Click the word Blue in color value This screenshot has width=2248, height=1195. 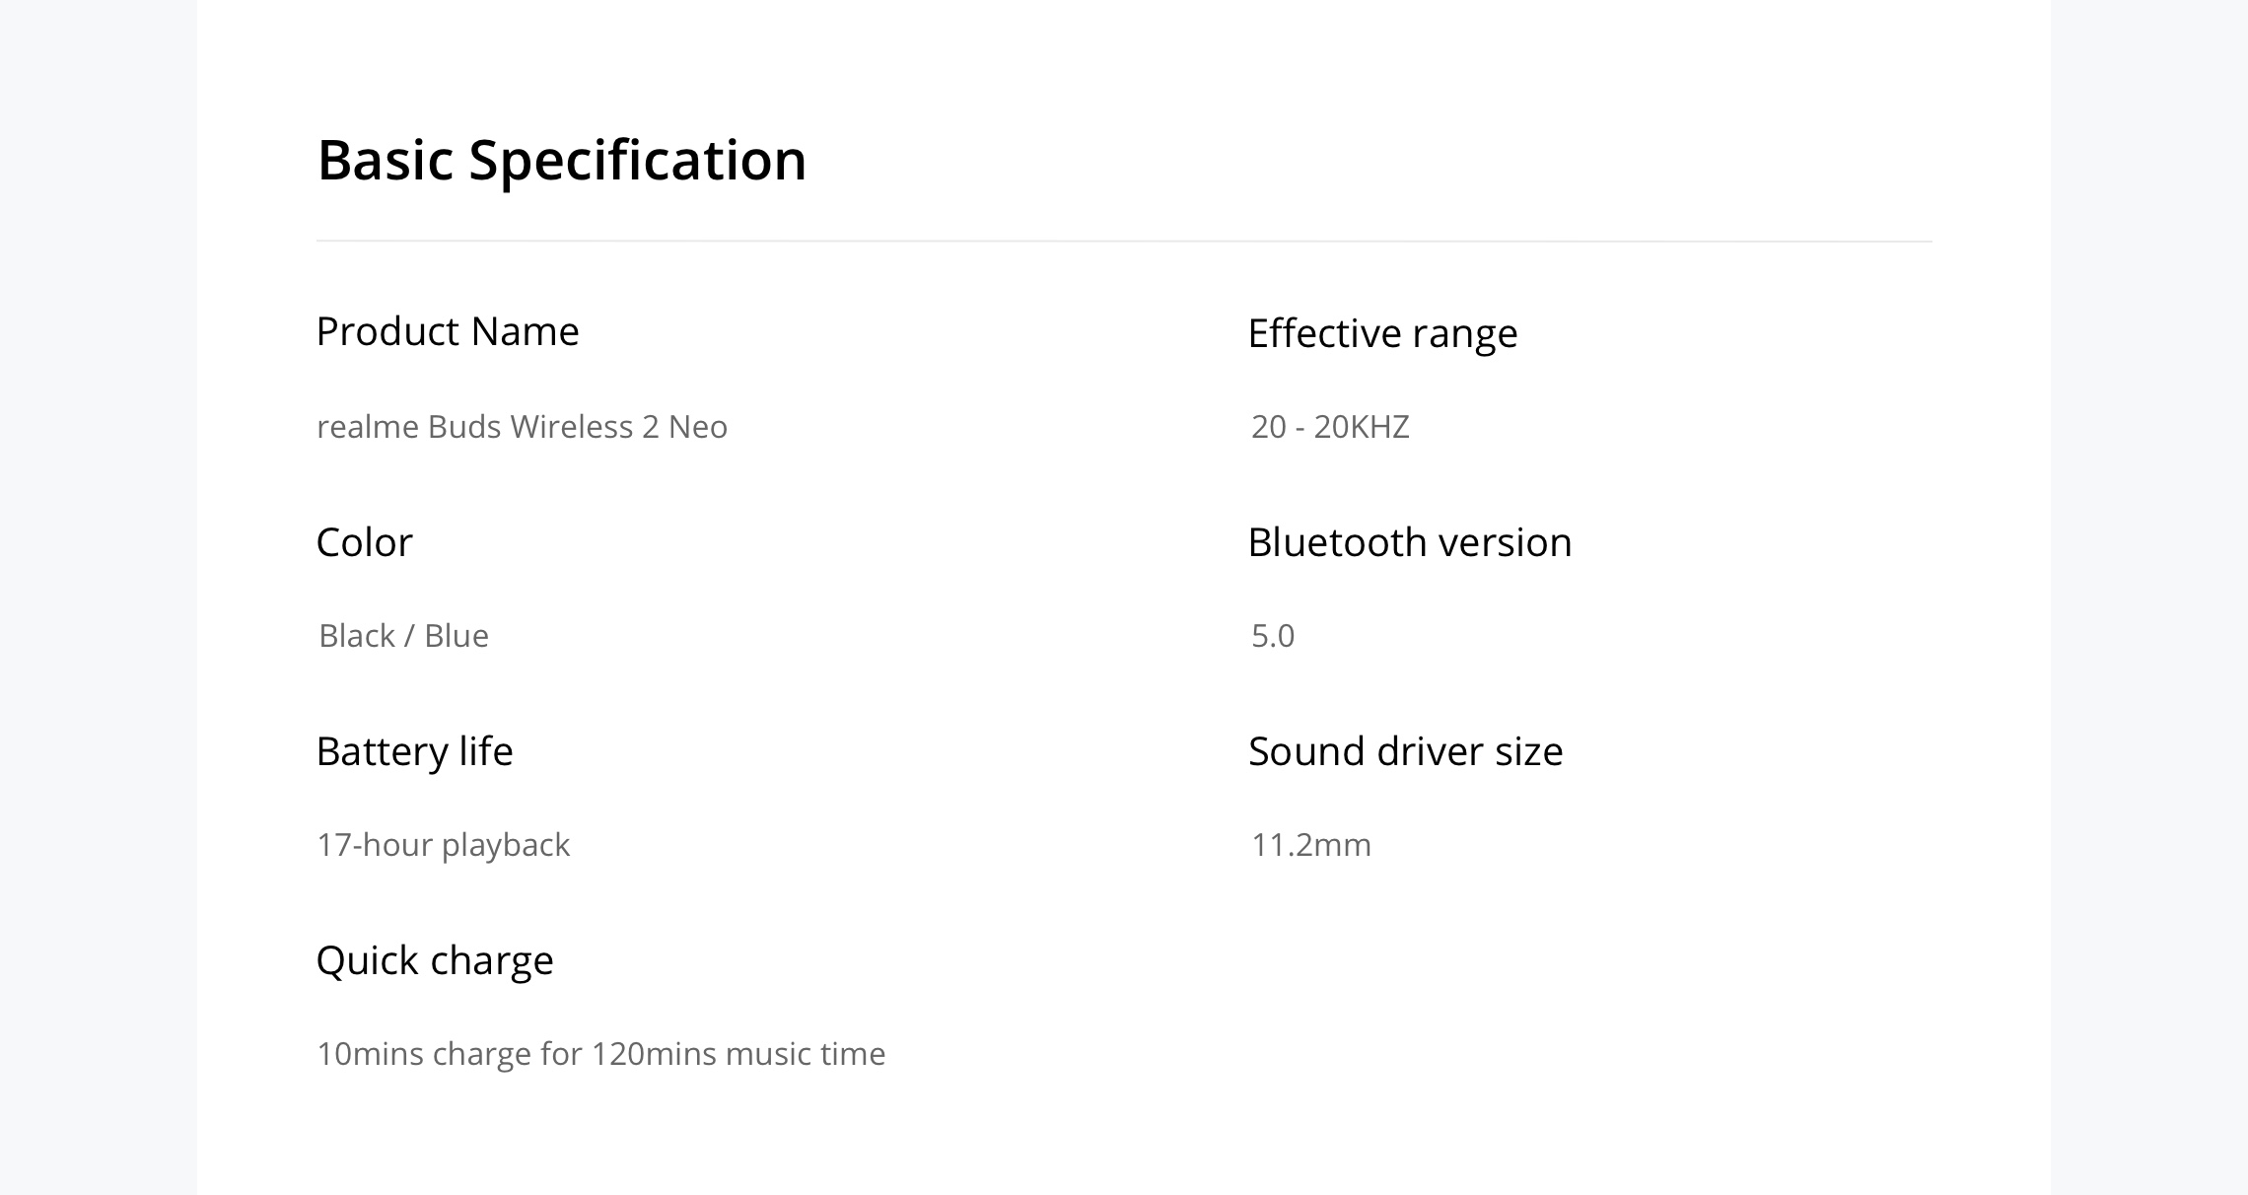tap(457, 636)
